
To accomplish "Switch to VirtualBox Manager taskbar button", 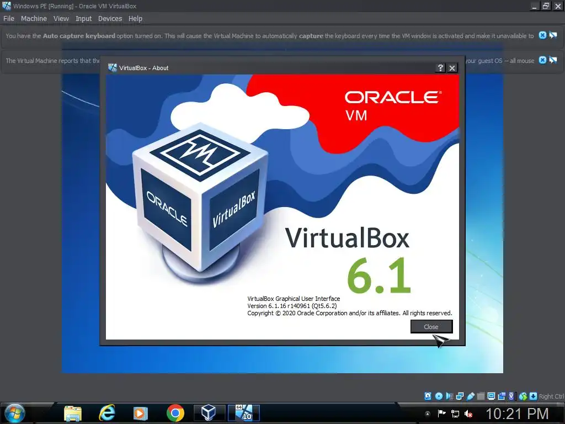I will coord(208,413).
